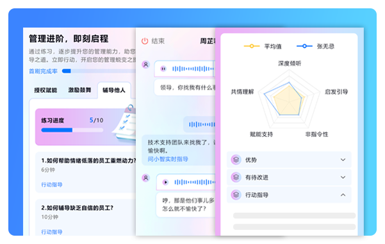Click the 共情理解 radar axis label

coord(242,92)
